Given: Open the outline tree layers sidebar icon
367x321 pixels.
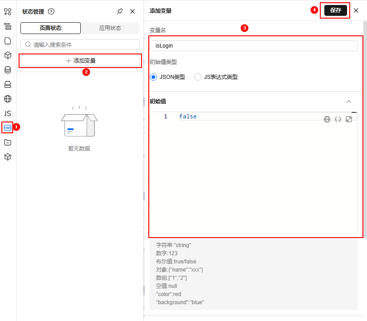Looking at the screenshot, I should [x=8, y=26].
